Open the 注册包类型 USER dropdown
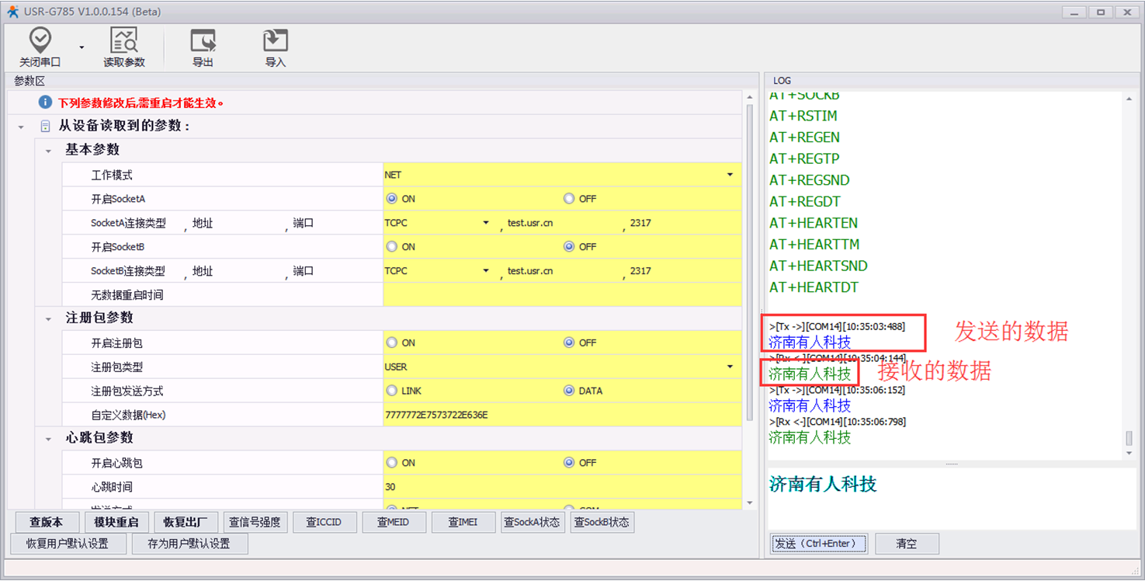The height and width of the screenshot is (581, 1145). (x=730, y=367)
